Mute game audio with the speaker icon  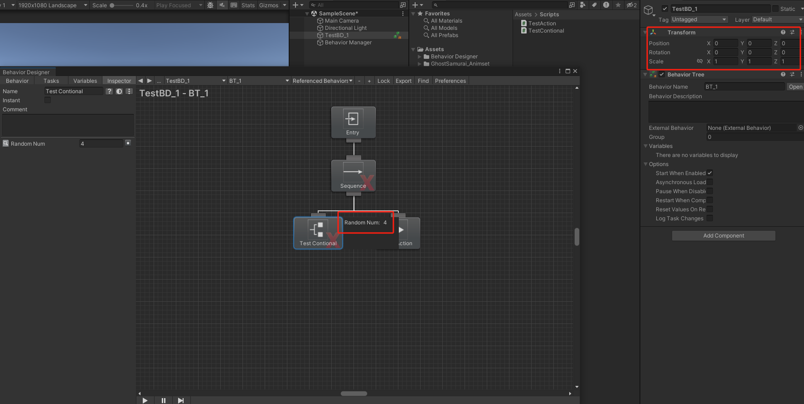(x=222, y=5)
